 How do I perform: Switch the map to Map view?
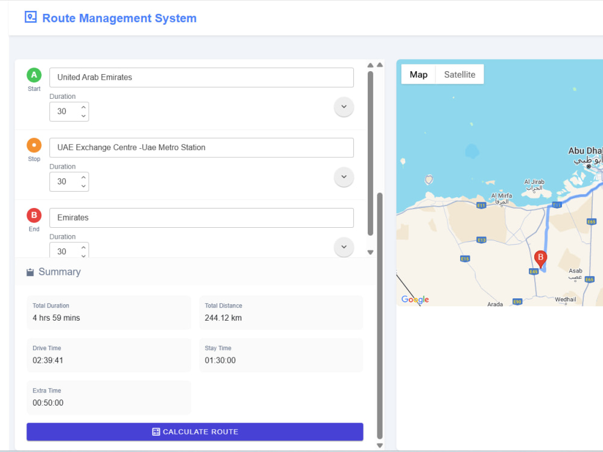pyautogui.click(x=418, y=75)
